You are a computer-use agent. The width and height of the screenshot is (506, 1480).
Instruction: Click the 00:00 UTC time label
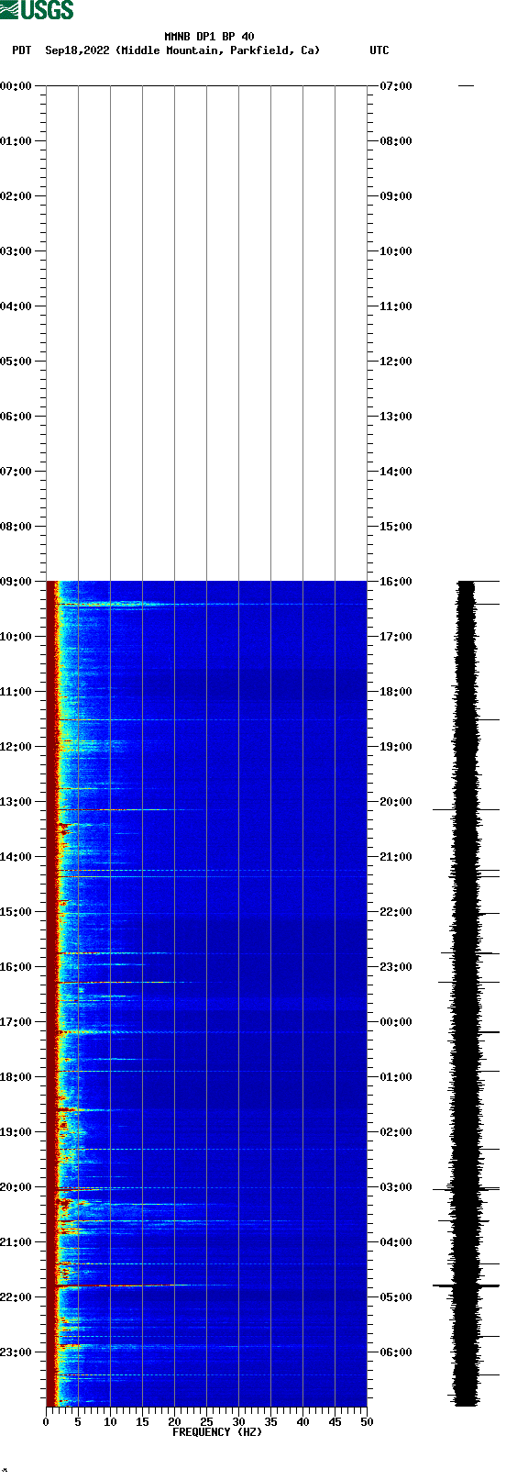[x=396, y=1022]
